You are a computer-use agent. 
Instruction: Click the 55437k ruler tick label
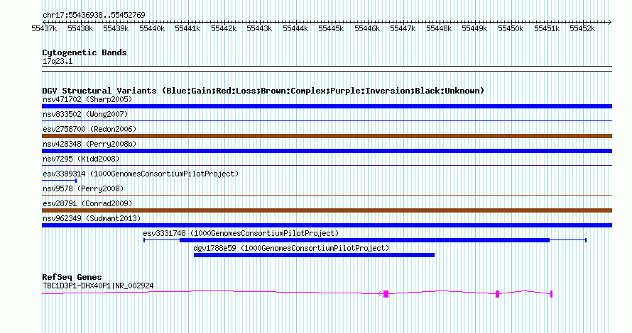[44, 28]
